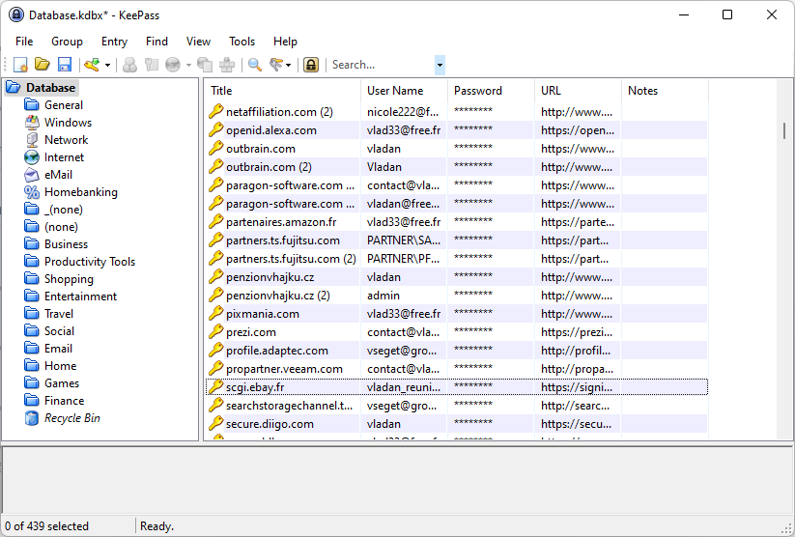Sort entries by Title column header
This screenshot has height=537, width=795.
coord(283,91)
